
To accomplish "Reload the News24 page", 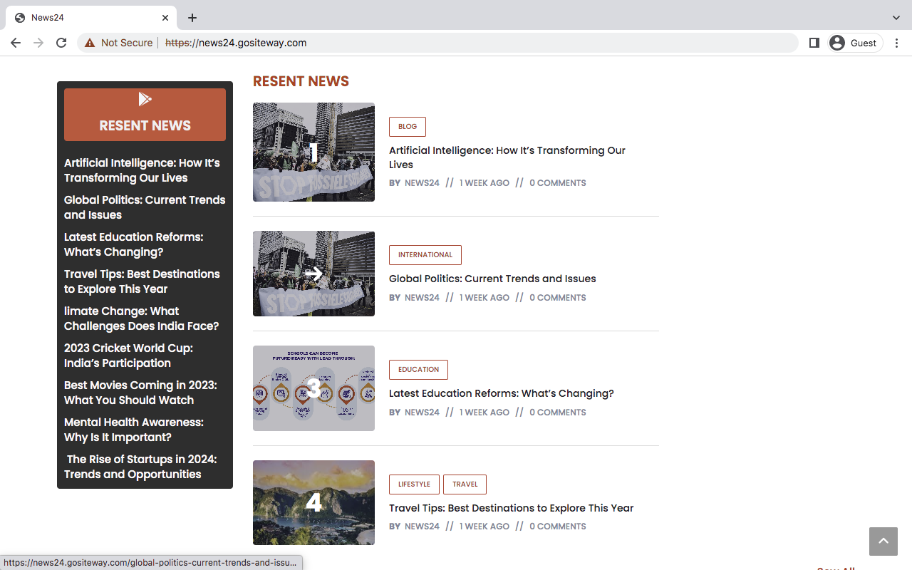I will coord(61,43).
